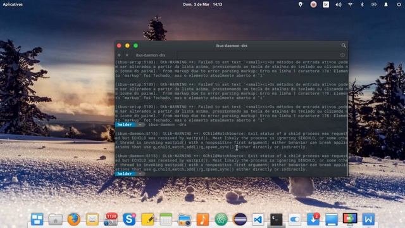Open the Mail app in the dock
Viewport: 405px width, 228px height.
[92, 219]
